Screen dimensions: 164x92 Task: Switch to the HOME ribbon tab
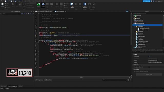pos(20,1)
